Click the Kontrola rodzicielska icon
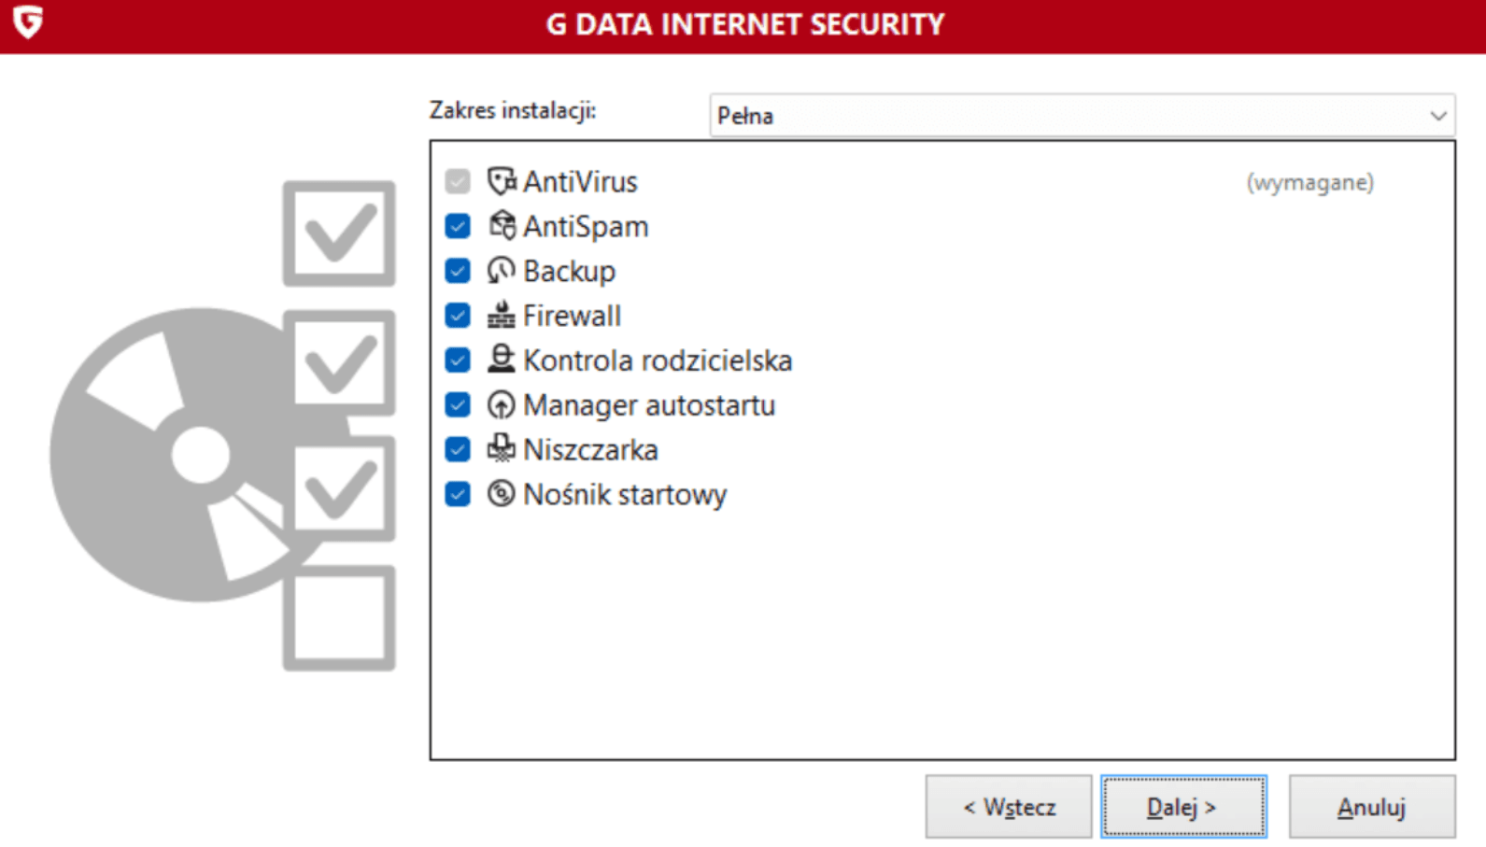Screen dimensions: 1486x847 502,360
